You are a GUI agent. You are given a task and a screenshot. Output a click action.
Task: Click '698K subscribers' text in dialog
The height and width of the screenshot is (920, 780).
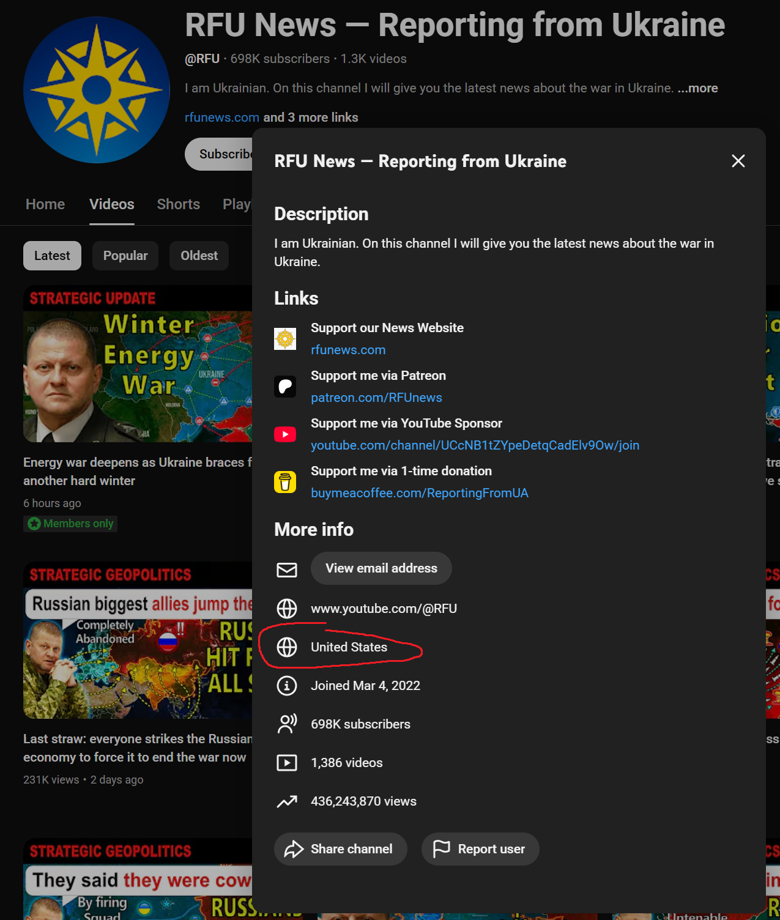360,724
